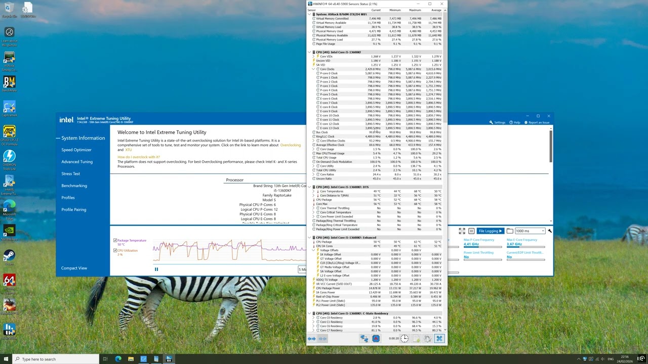This screenshot has height=364, width=648.
Task: Expand XTU monitor graph to fullscreen
Action: pyautogui.click(x=462, y=231)
